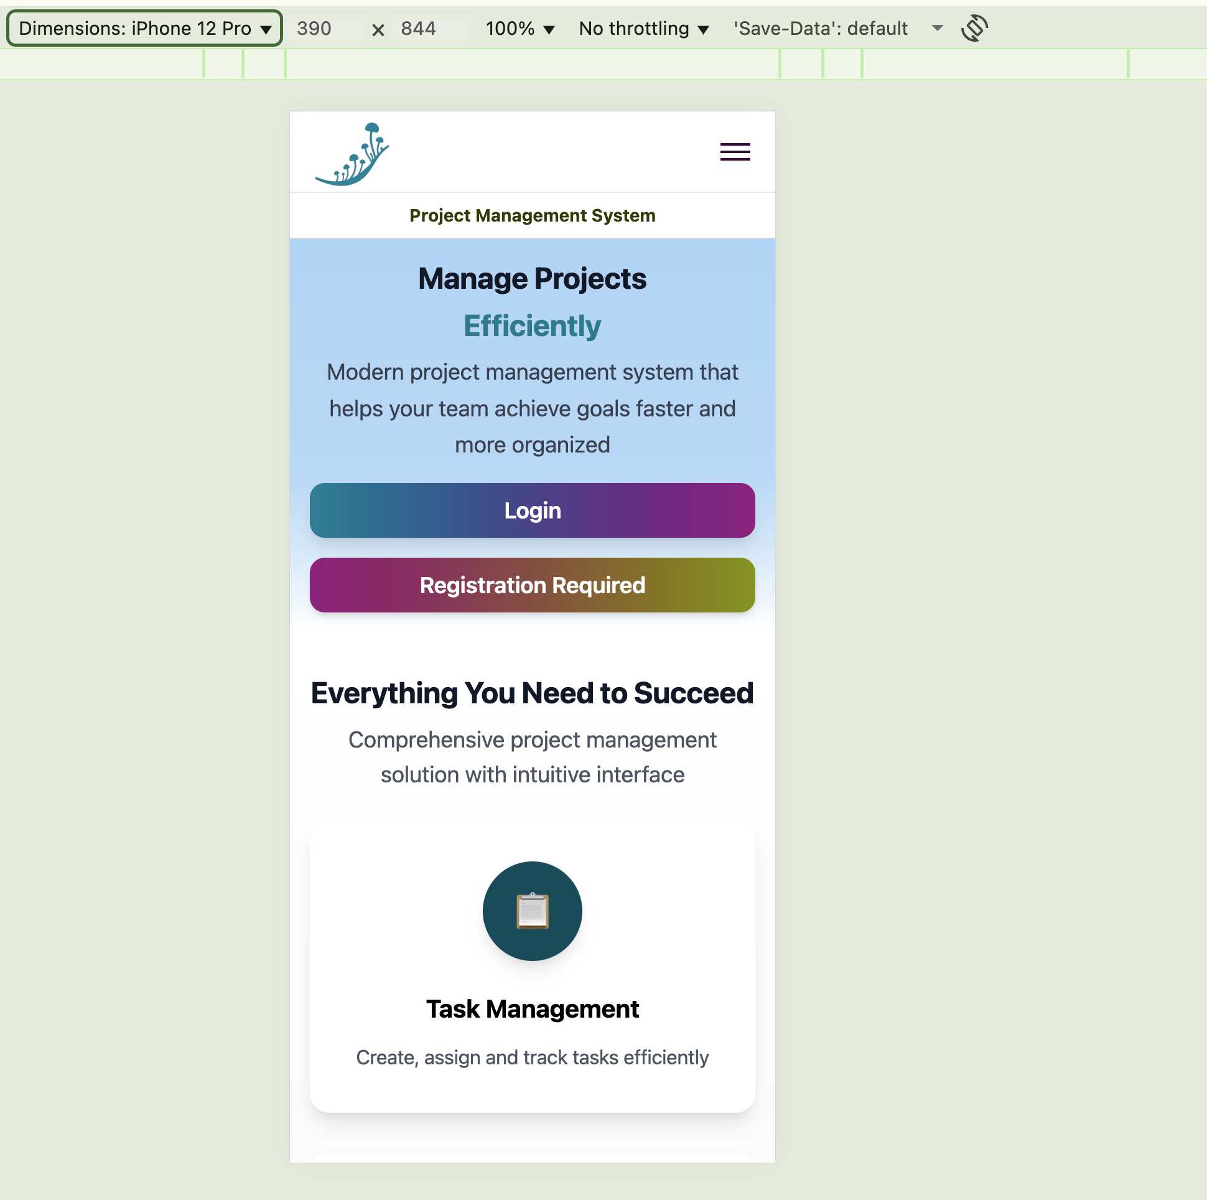Click the Efficiently teal heading text

click(533, 326)
